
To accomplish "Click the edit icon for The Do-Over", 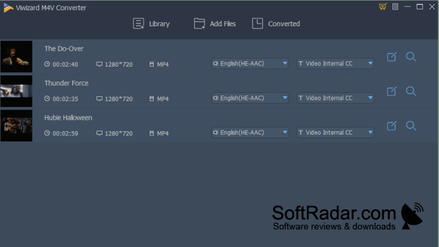I will click(391, 57).
